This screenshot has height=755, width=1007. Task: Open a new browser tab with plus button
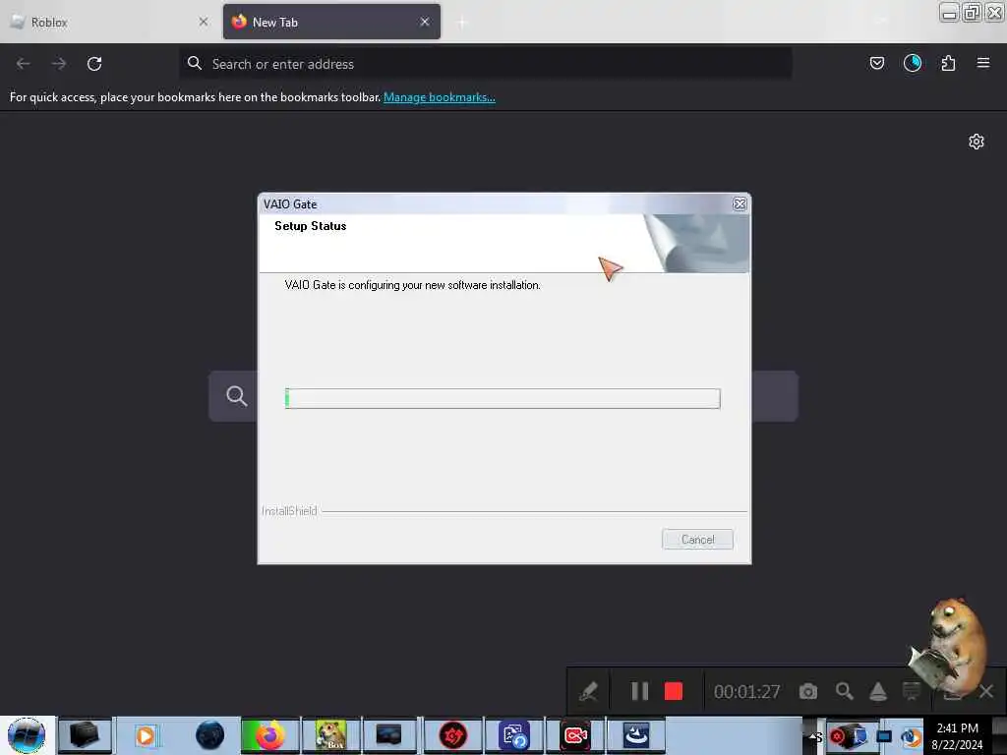pos(462,23)
